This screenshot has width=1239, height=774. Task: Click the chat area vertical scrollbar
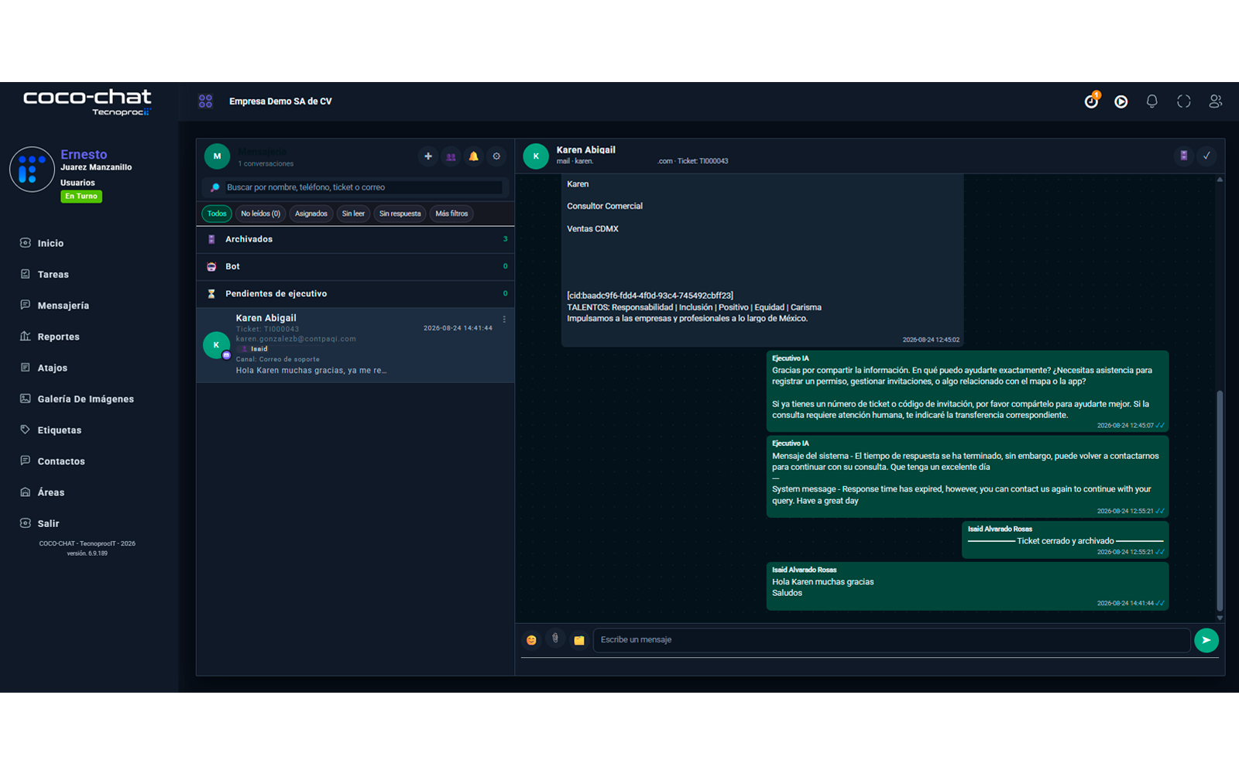pos(1220,501)
